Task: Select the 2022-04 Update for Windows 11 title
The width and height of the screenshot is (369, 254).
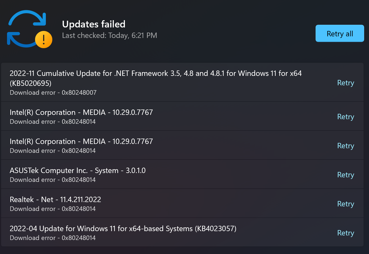Action: [x=123, y=228]
